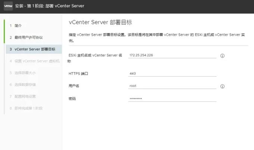Click the page heading vCenter Server 部署目标
This screenshot has width=254, height=150.
point(100,22)
